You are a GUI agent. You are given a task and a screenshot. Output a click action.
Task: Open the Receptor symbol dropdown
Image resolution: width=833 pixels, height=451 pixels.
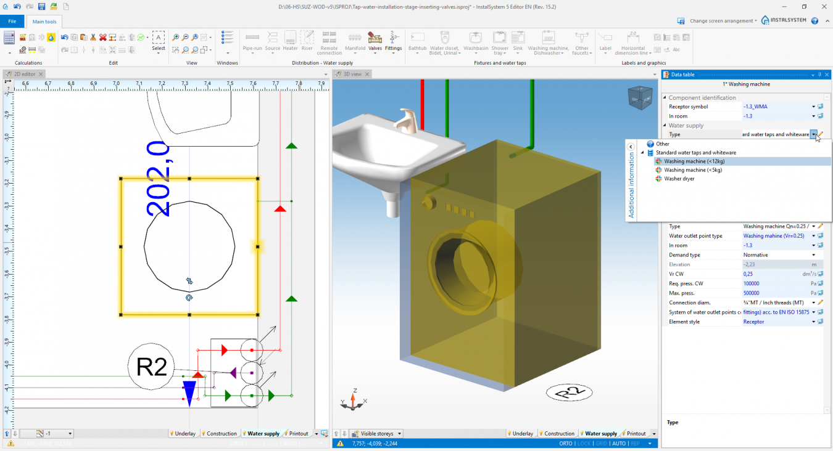[813, 106]
